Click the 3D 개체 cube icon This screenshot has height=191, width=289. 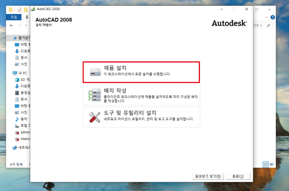point(17,80)
